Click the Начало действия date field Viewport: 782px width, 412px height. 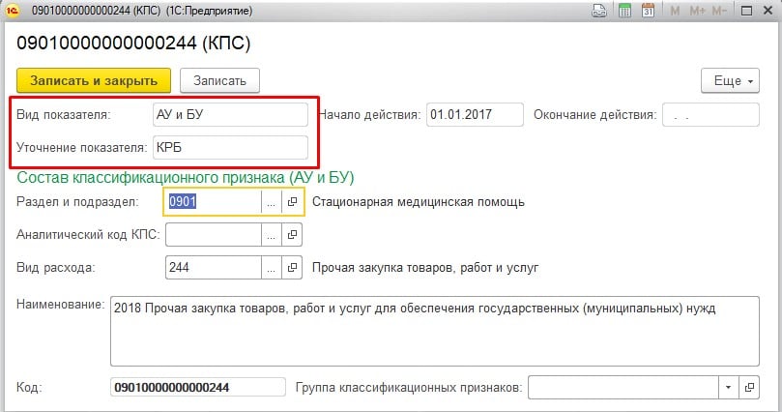475,115
